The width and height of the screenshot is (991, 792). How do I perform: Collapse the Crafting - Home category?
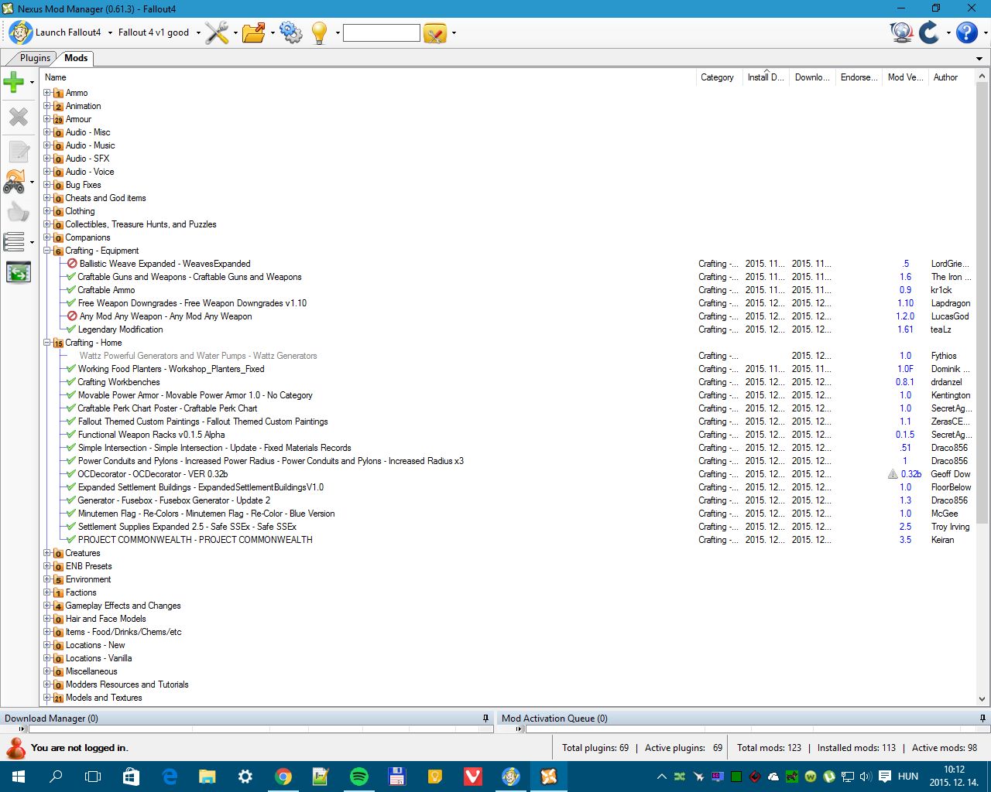tap(47, 343)
